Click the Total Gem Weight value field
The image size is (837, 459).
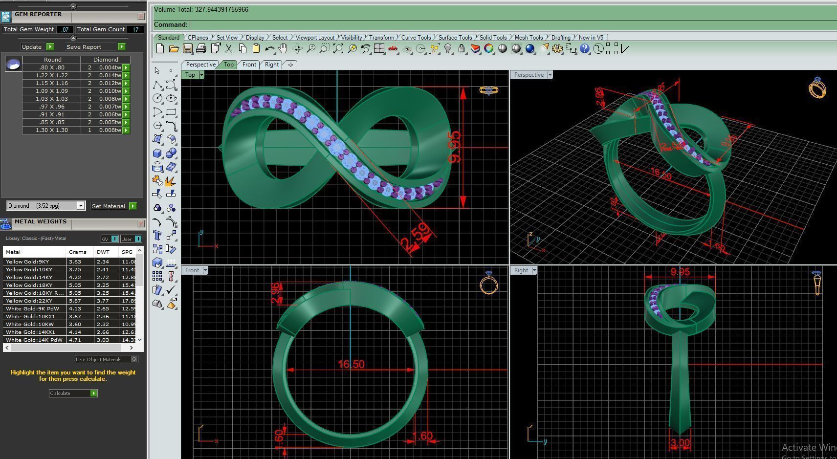tap(65, 29)
